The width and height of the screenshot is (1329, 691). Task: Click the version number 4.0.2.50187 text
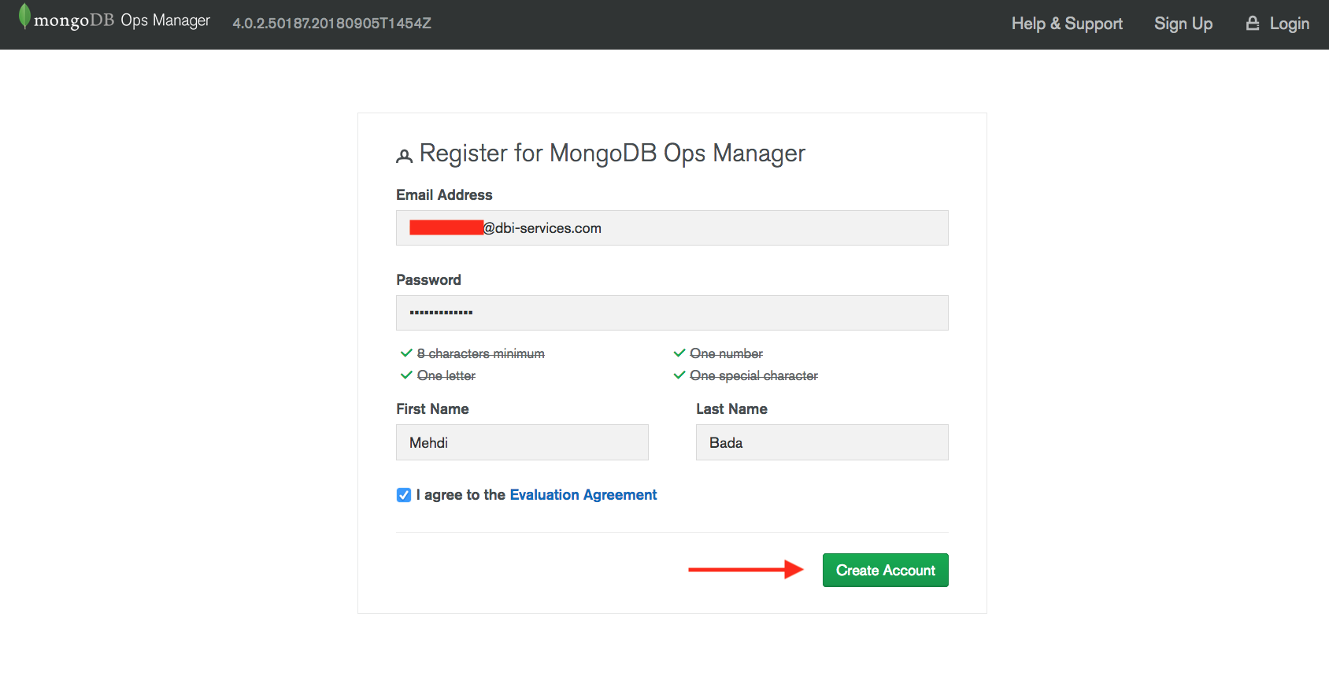point(331,24)
